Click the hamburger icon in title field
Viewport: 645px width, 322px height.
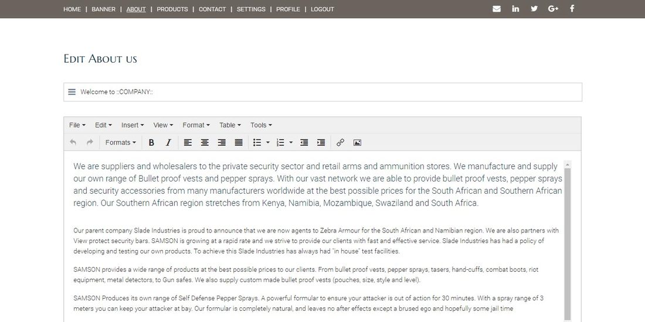[72, 92]
